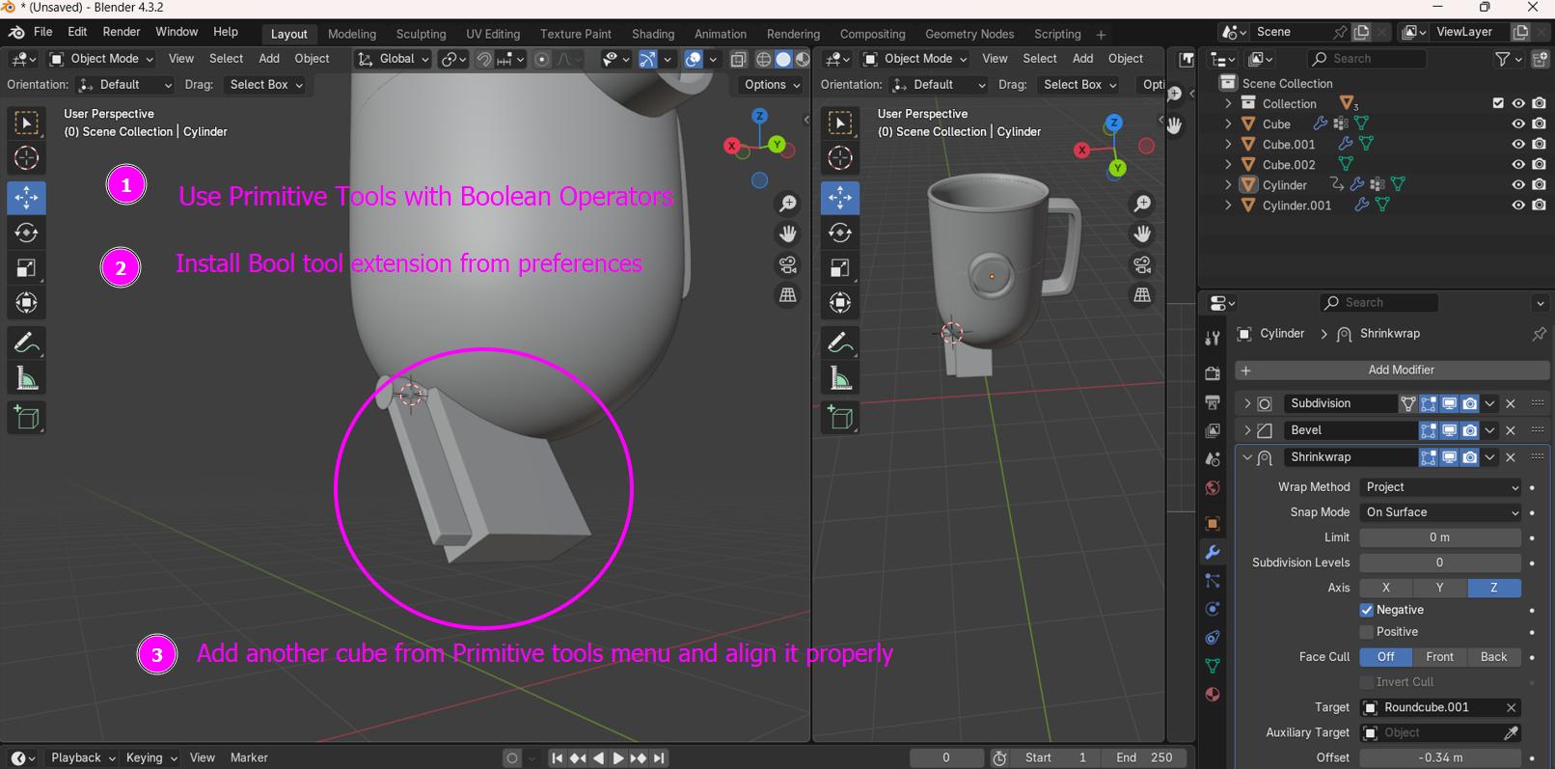Viewport: 1555px width, 769px height.
Task: Uncheck the Collection exclude checkbox
Action: coord(1498,103)
